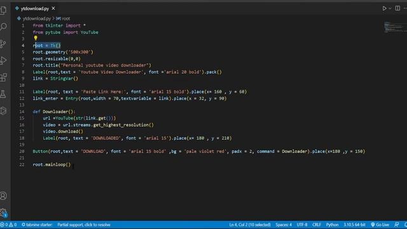Expand the run options dropdown arrow
This screenshot has height=229, width=407.
point(390,8)
